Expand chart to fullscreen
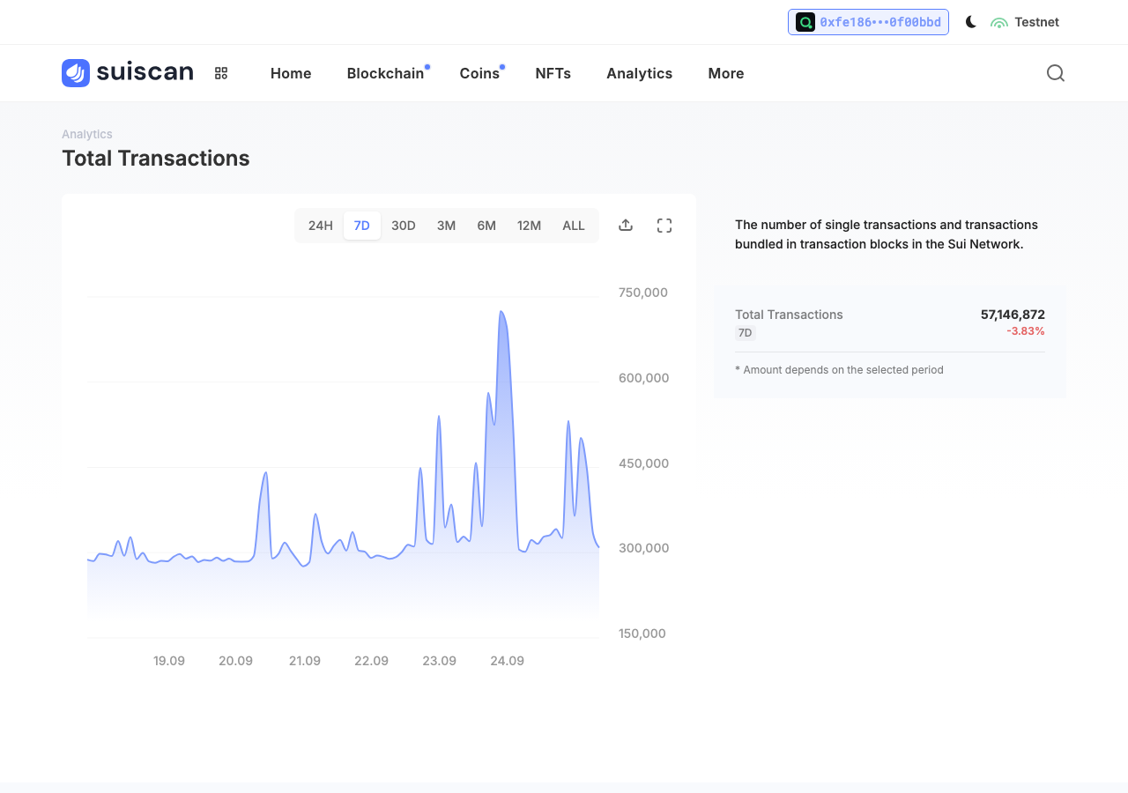 tap(664, 226)
